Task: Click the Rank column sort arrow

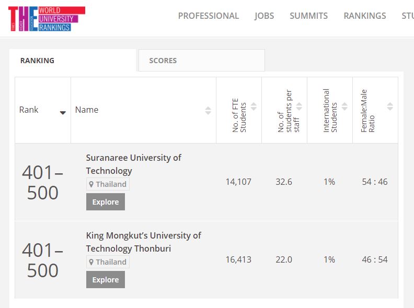Action: click(x=63, y=113)
